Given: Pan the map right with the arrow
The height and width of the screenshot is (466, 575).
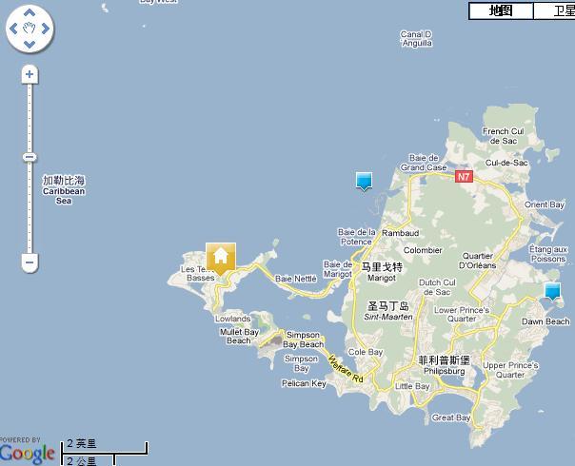Looking at the screenshot, I should tap(47, 30).
